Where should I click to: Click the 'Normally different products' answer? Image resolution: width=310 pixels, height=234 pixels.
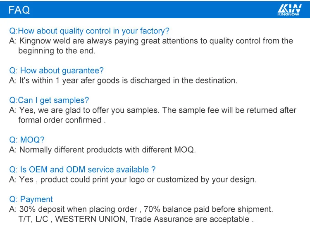click(103, 150)
